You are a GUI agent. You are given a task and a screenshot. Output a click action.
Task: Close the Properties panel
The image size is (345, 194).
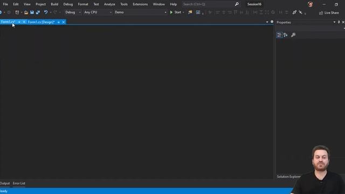click(343, 22)
